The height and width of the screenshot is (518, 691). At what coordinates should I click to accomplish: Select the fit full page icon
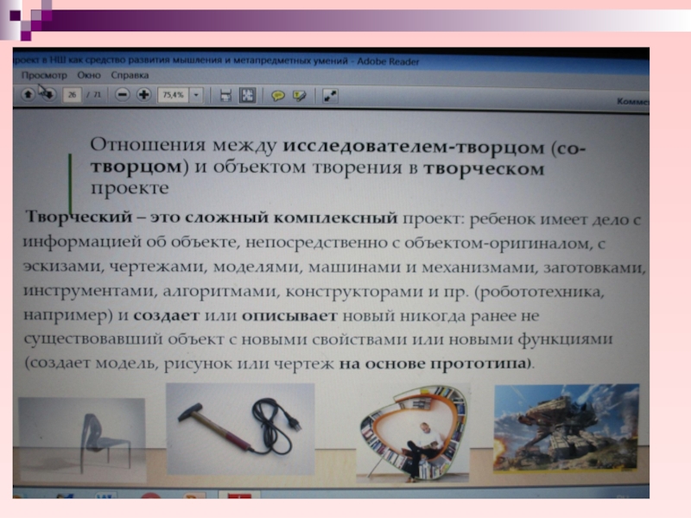pos(247,95)
